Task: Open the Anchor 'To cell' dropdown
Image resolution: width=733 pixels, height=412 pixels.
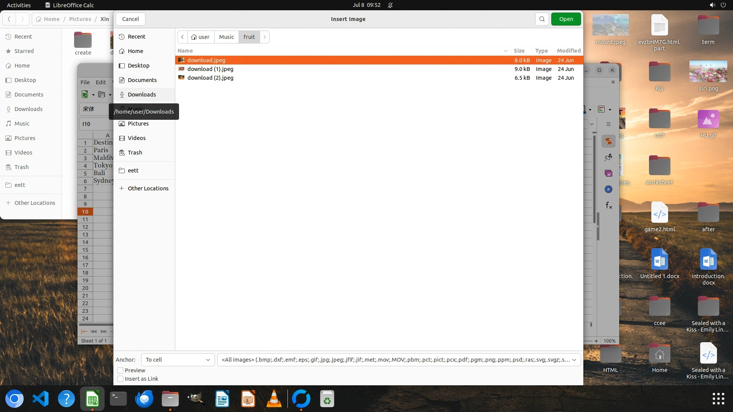Action: pos(178,360)
